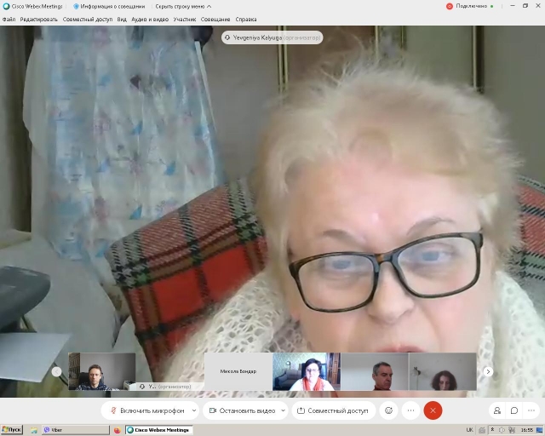Viewport: 545px width, 436px height.
Task: Open the folder icon in quick launch
Action: click(x=34, y=430)
